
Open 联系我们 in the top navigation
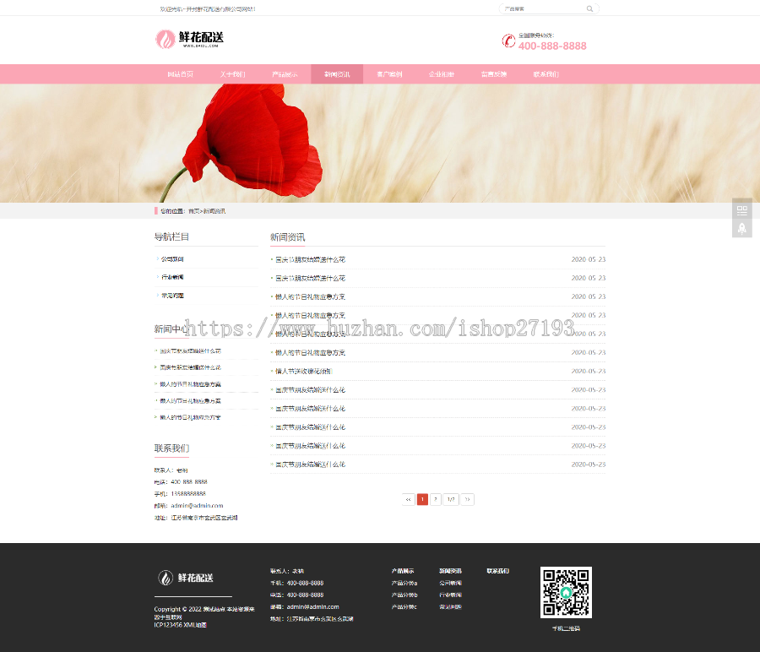click(546, 74)
